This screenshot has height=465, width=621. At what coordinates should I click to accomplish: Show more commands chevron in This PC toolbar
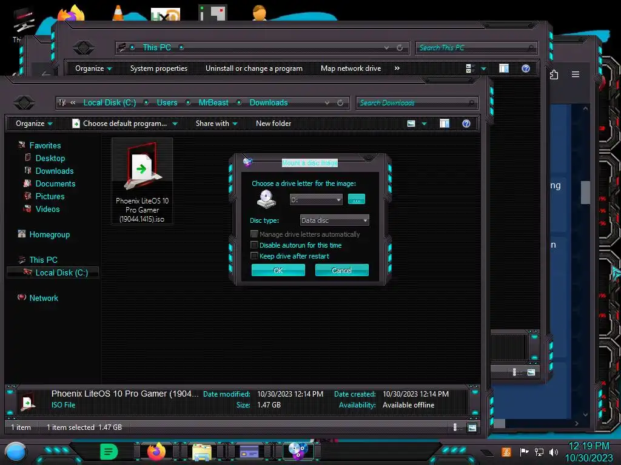pos(397,68)
